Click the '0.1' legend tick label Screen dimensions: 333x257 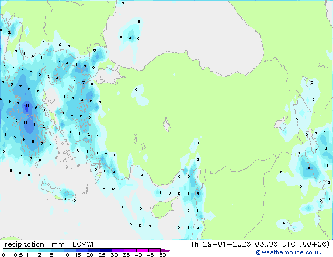6,255
